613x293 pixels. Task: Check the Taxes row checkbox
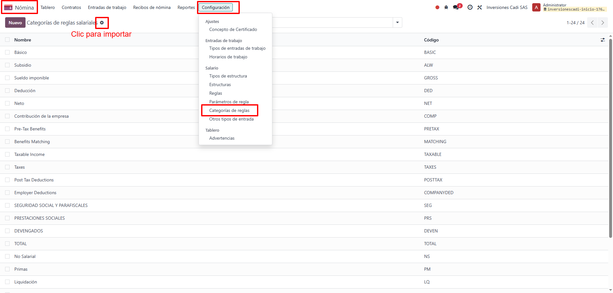point(7,167)
